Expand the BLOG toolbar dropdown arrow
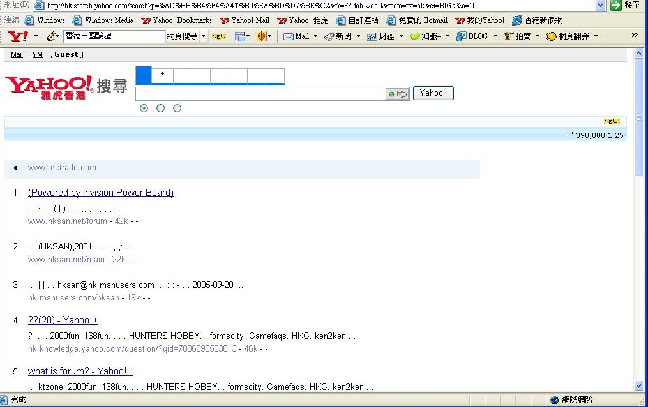648x407 pixels. 495,36
